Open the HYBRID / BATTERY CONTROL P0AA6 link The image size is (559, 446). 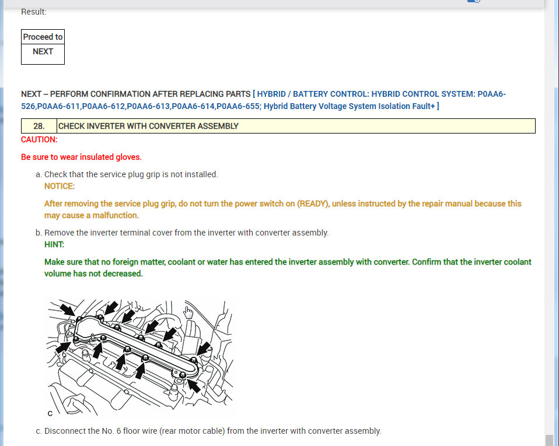coord(264,100)
